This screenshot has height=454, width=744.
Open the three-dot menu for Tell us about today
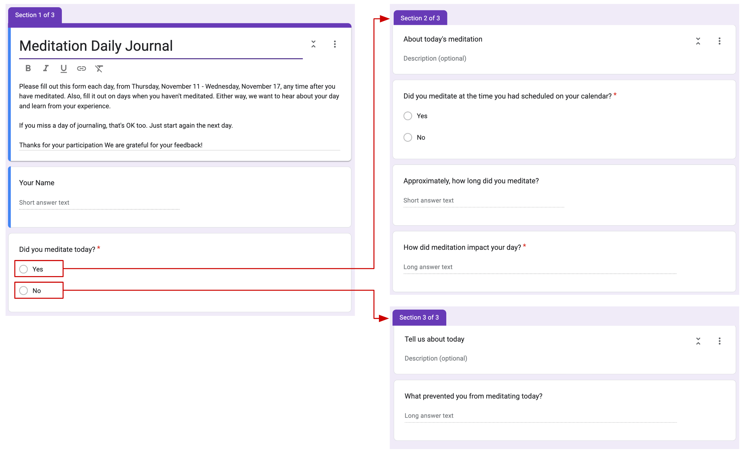coord(719,341)
